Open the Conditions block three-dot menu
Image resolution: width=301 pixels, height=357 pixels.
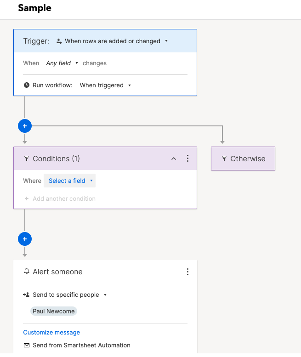(x=187, y=159)
